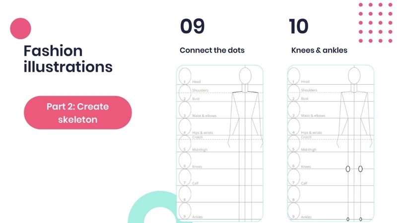Click the pink circle above the title
The width and height of the screenshot is (397, 223).
click(x=20, y=28)
